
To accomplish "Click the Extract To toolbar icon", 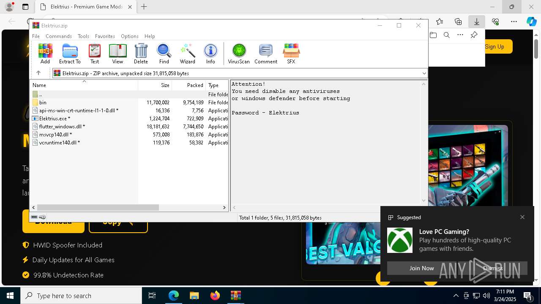I will click(70, 54).
